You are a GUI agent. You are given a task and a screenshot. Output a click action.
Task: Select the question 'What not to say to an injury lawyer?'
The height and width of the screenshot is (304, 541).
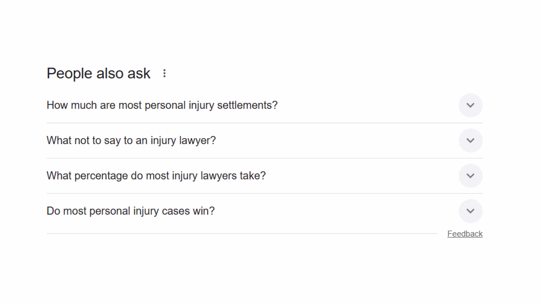pyautogui.click(x=131, y=140)
